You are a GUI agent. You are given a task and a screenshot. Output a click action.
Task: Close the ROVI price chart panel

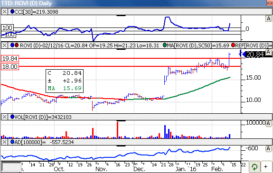tap(5, 46)
